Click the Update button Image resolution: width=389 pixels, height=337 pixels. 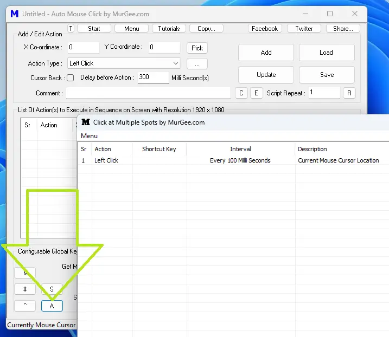(266, 75)
